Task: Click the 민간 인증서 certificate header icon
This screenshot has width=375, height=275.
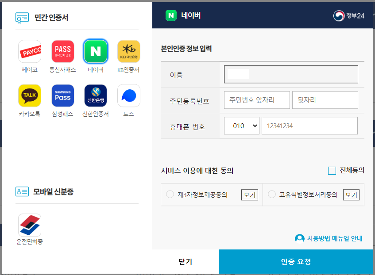Action: click(x=22, y=18)
